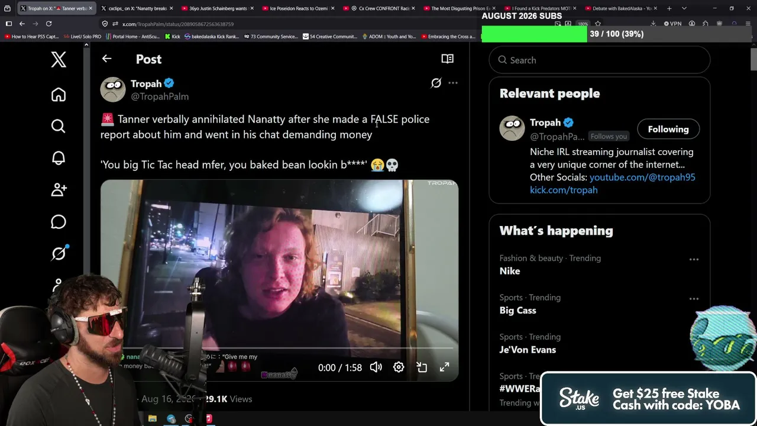Open the workspaces icon left of the tabs

coord(7,8)
